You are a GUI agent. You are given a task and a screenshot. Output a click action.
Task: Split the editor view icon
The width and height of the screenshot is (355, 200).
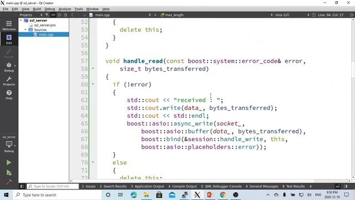(x=352, y=15)
